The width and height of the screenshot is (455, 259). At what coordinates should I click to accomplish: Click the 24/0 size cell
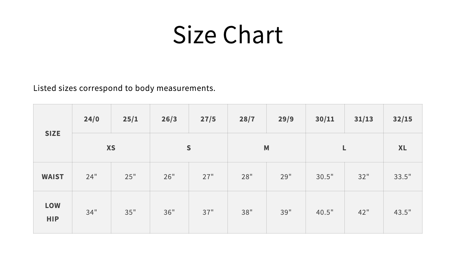click(91, 119)
